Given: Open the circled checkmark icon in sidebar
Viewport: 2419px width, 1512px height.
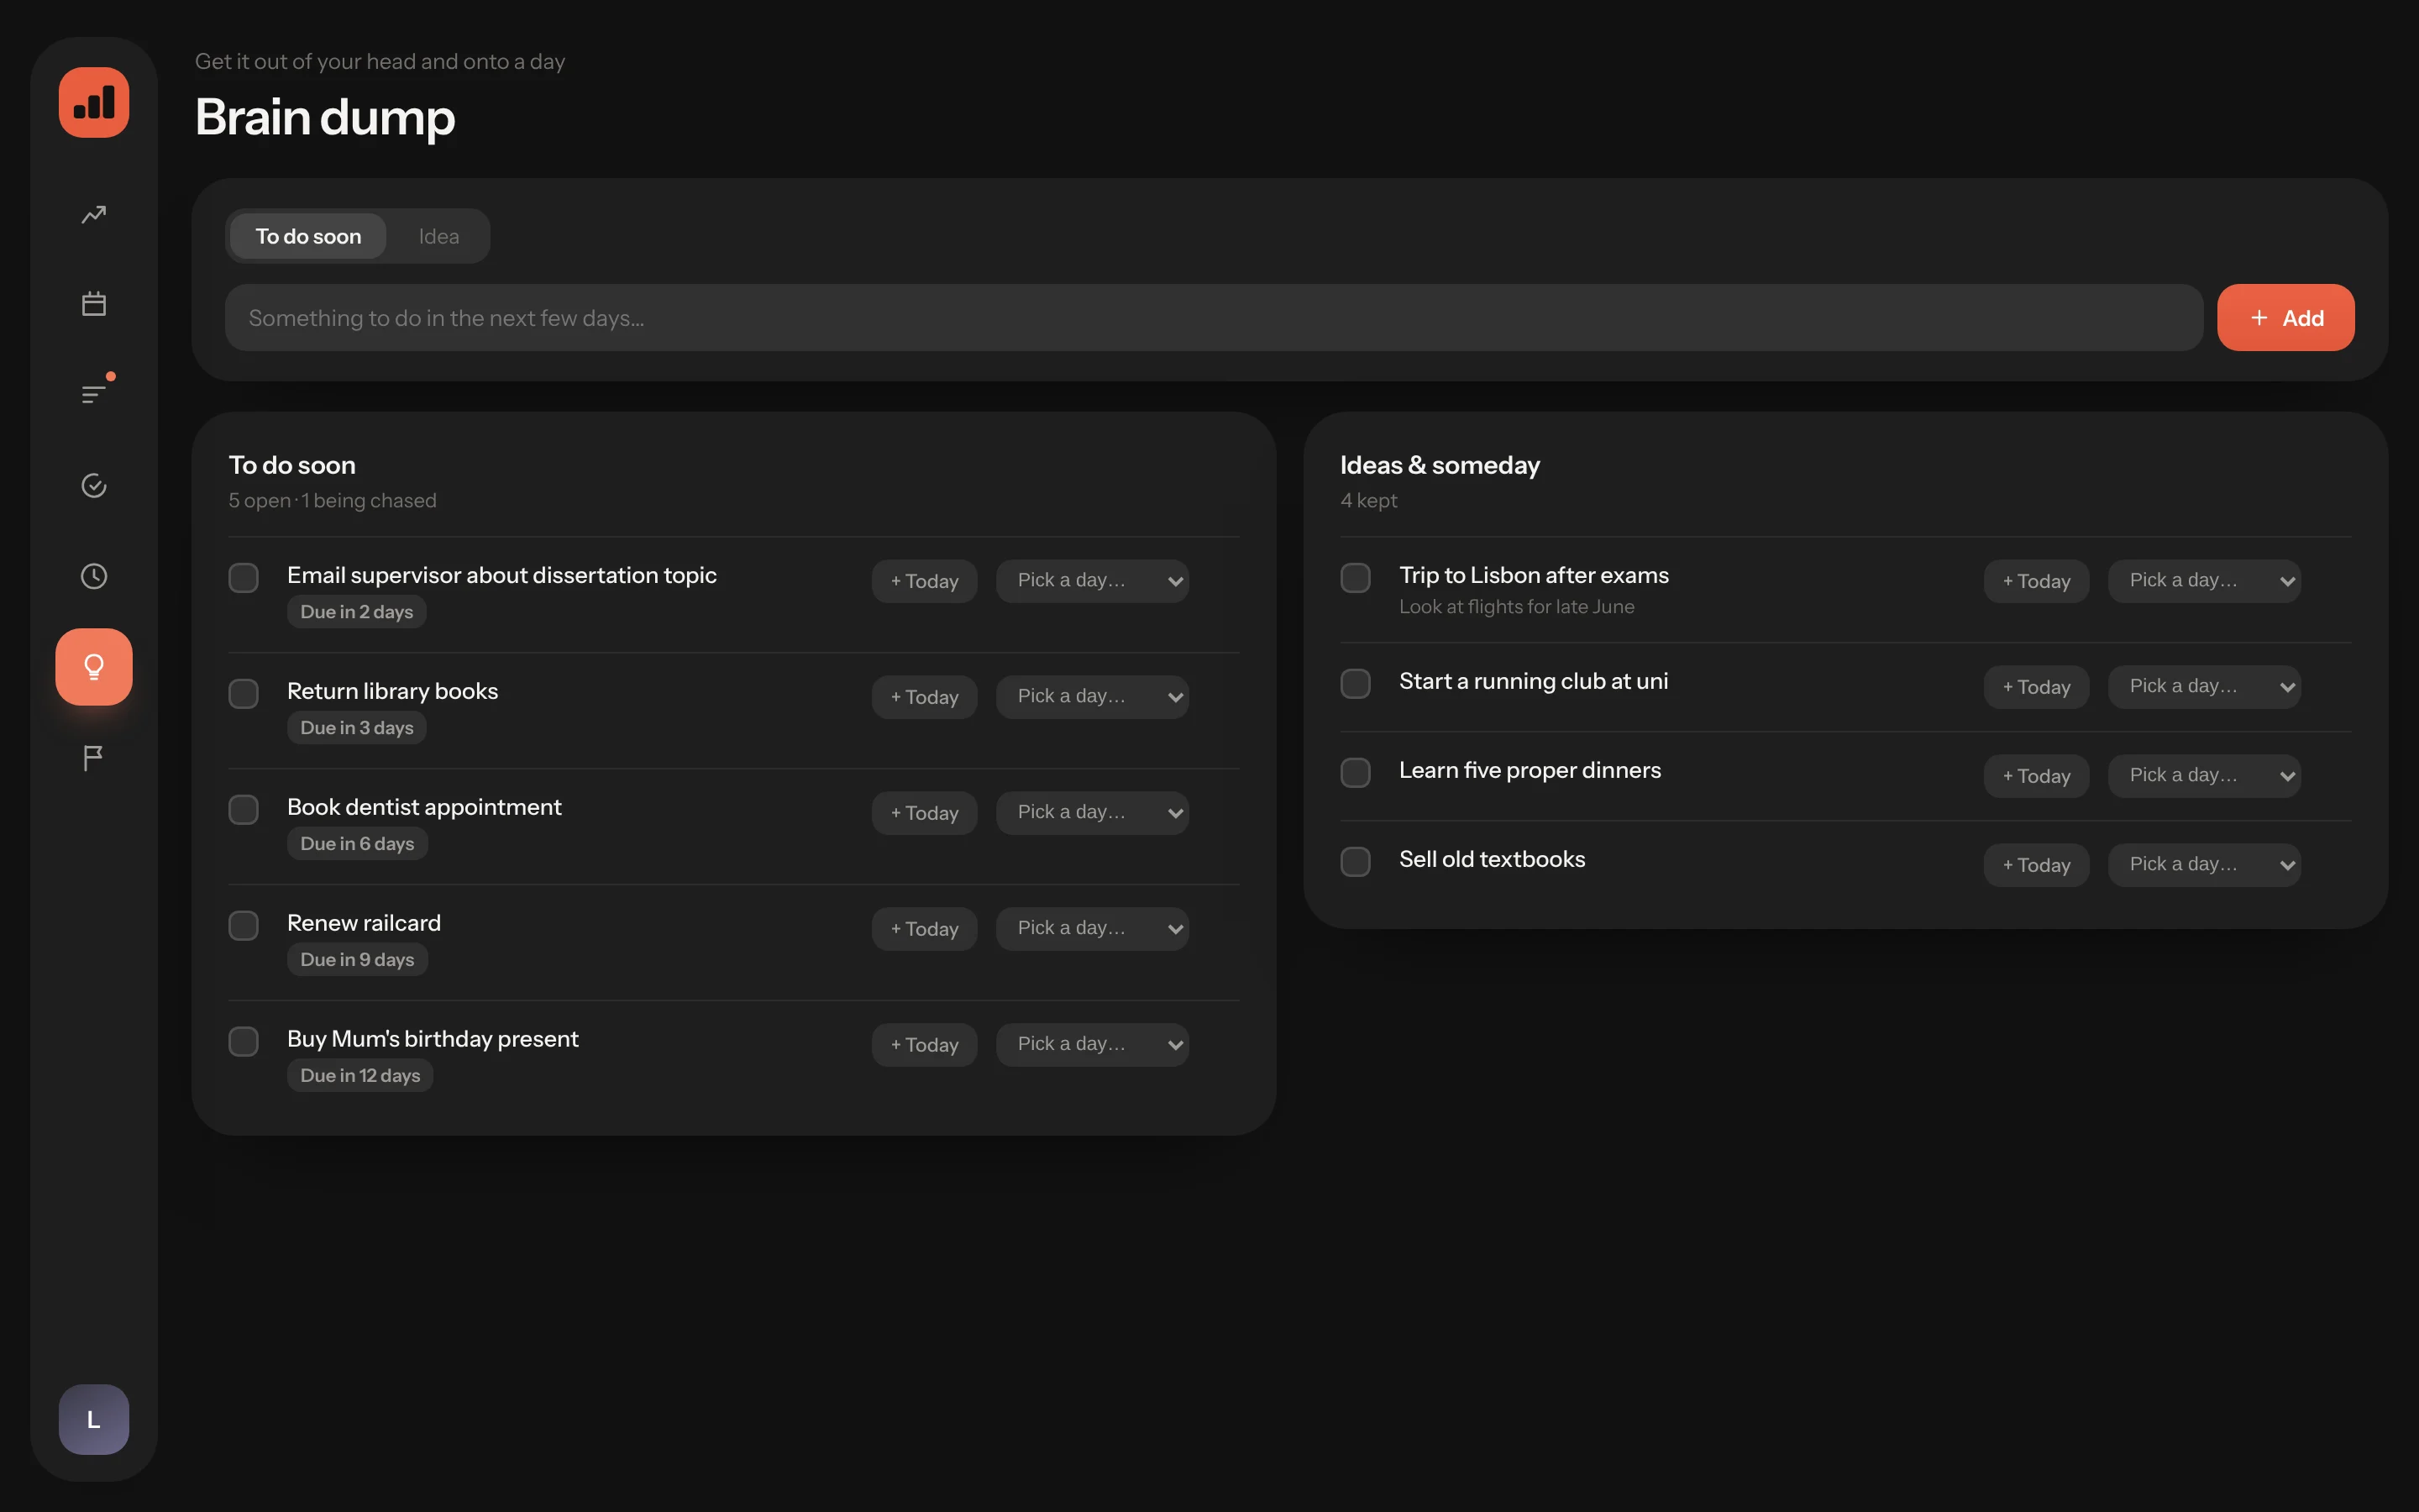Looking at the screenshot, I should (x=94, y=485).
